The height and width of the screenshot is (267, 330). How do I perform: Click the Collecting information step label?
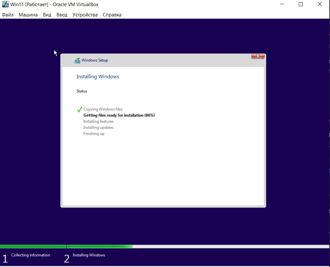[31, 255]
